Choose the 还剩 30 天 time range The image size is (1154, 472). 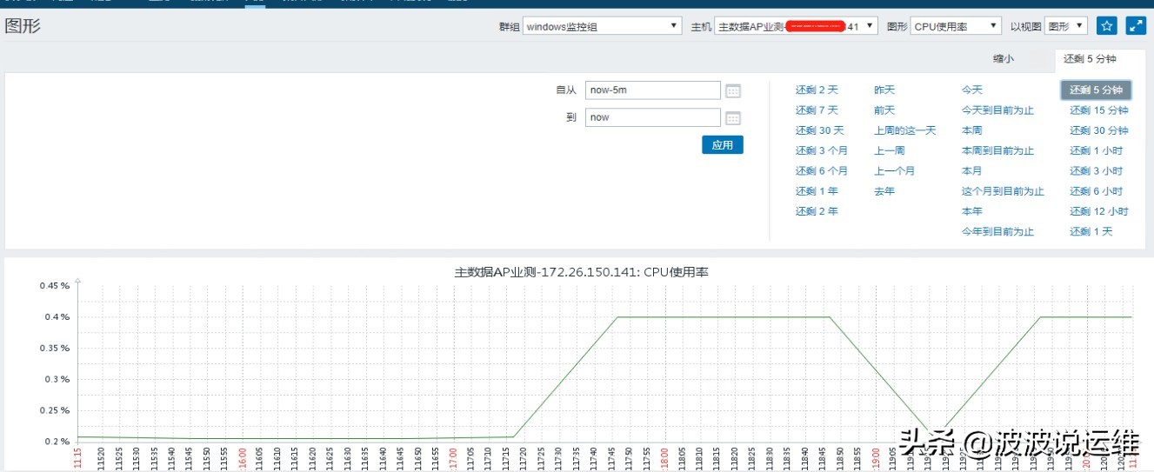coord(819,130)
